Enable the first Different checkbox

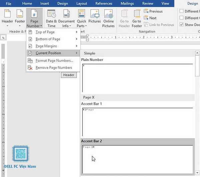point(181,11)
